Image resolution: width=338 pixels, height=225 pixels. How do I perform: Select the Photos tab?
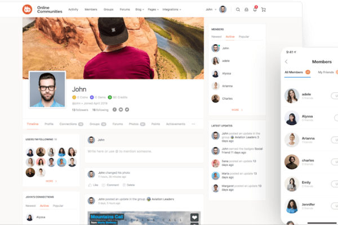pyautogui.click(x=137, y=124)
